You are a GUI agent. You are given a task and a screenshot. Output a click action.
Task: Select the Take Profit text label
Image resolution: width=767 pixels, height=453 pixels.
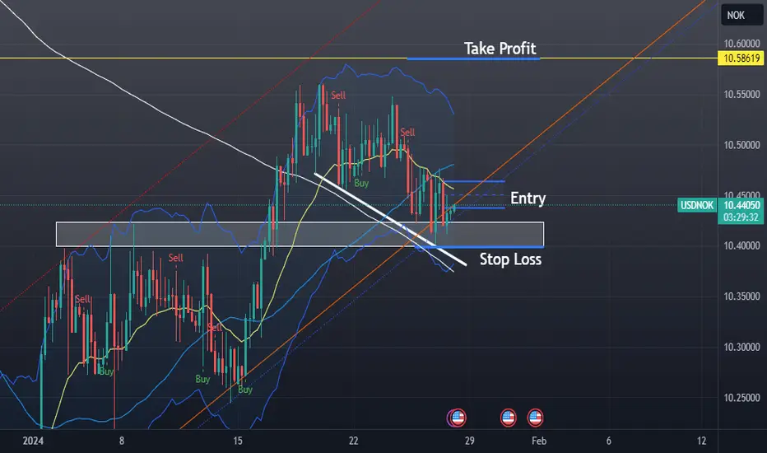pyautogui.click(x=500, y=49)
